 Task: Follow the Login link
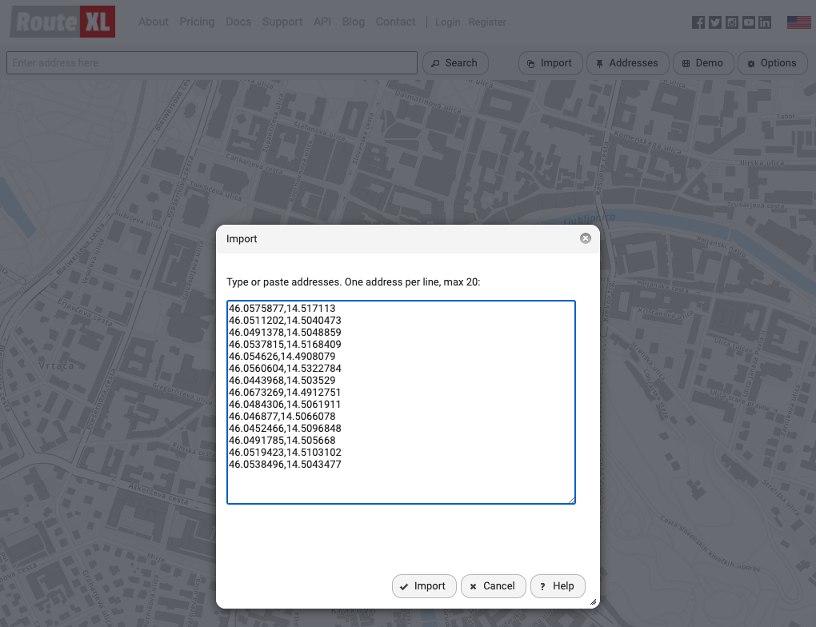pyautogui.click(x=447, y=22)
